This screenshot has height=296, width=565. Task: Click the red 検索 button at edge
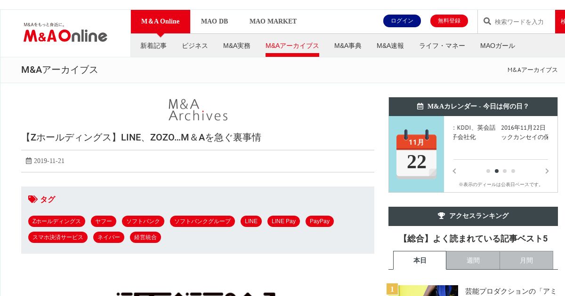click(560, 22)
